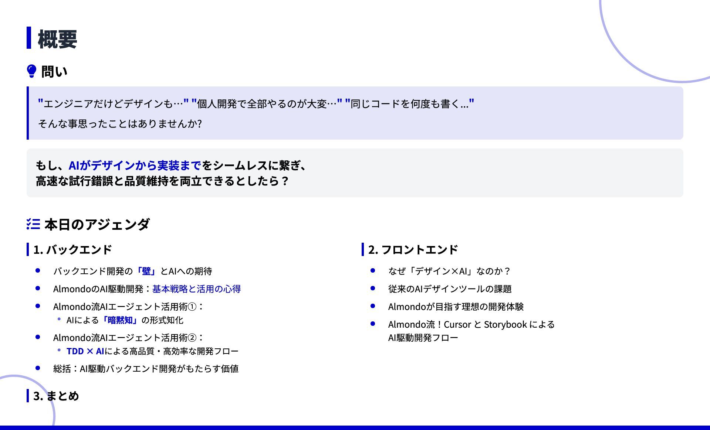This screenshot has height=430, width=710.
Task: Select the 2. フロントエンド section heading
Action: click(x=413, y=250)
